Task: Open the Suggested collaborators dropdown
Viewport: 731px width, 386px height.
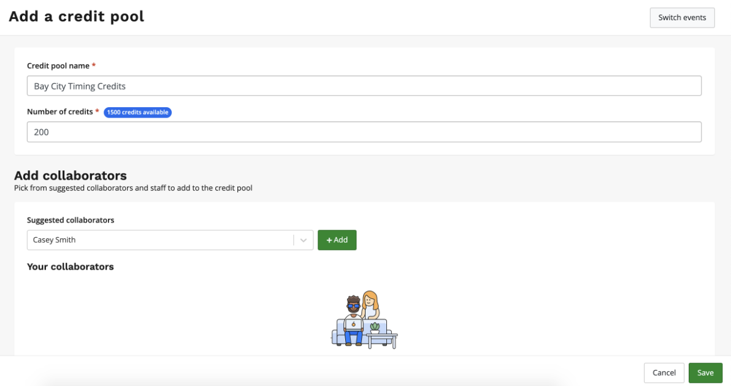Action: [161, 240]
